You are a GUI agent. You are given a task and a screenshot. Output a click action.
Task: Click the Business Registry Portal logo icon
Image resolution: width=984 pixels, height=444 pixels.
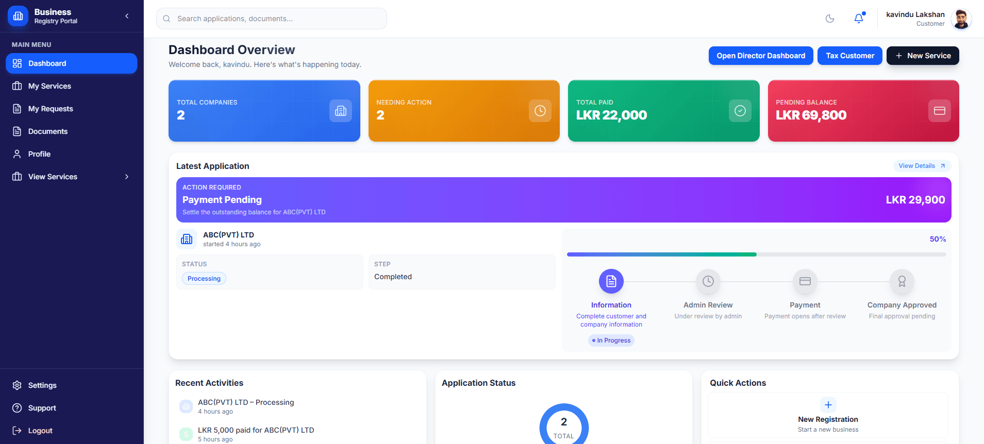coord(18,16)
